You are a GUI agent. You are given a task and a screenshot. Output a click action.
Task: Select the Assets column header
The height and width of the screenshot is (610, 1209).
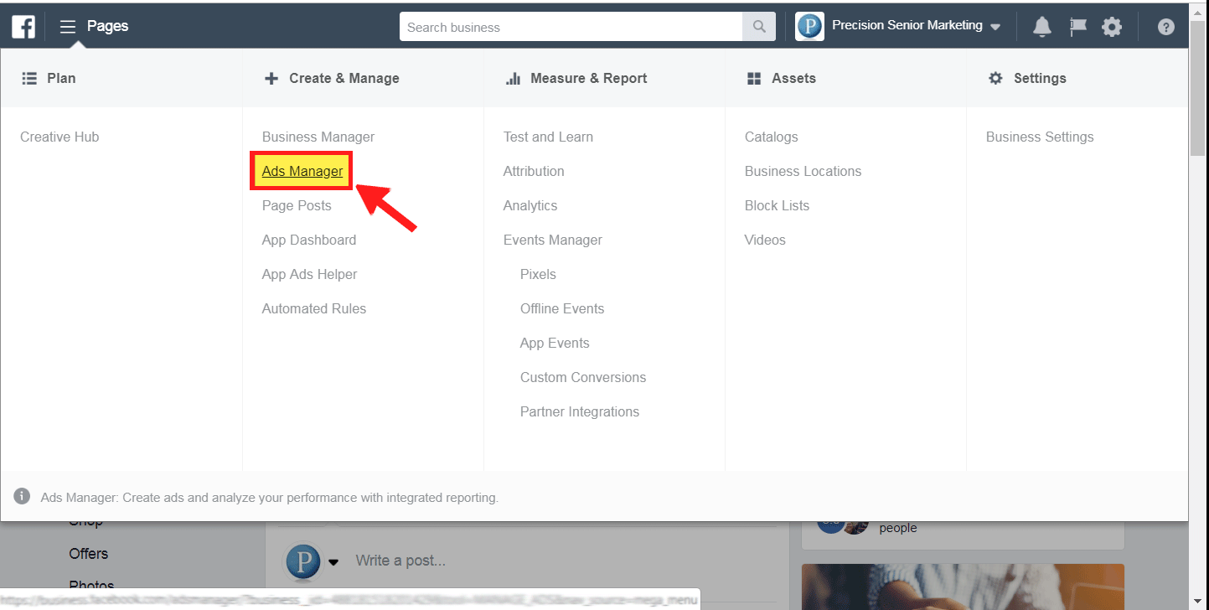click(x=781, y=78)
